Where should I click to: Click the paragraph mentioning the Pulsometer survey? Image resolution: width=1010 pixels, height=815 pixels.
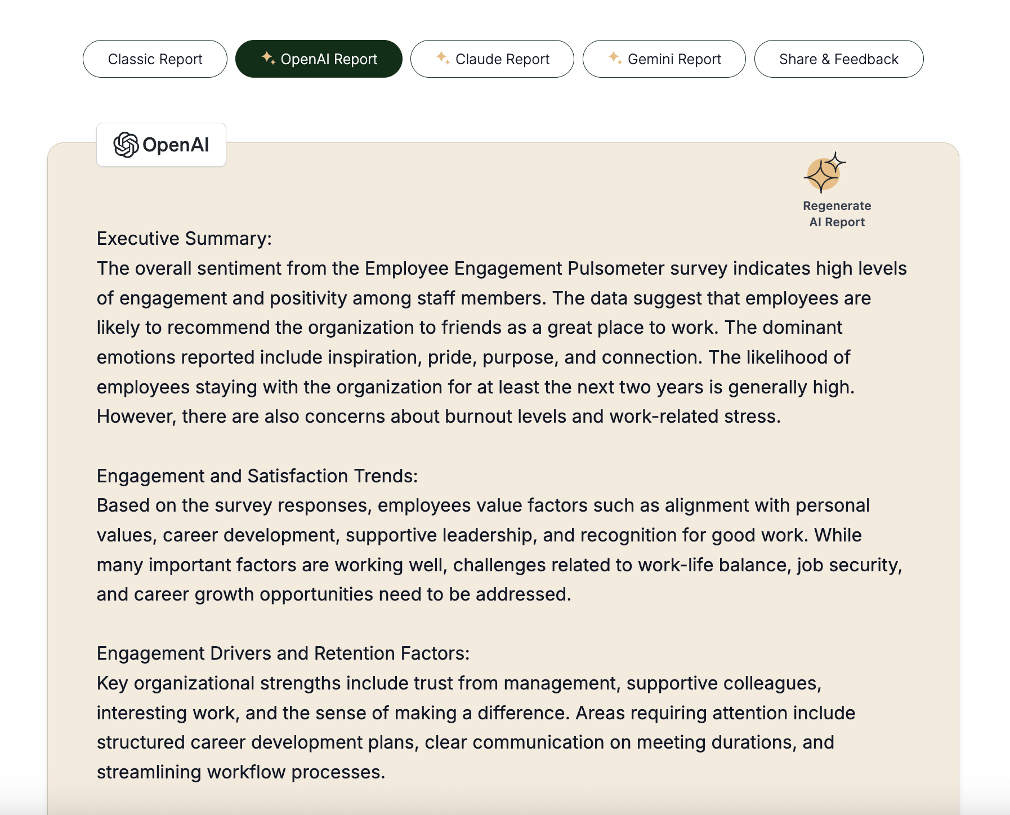click(x=501, y=328)
